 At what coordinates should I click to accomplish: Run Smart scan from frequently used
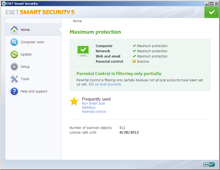94,103
